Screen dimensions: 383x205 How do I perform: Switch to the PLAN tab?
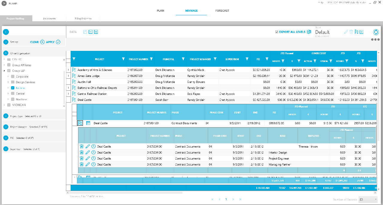pos(160,11)
